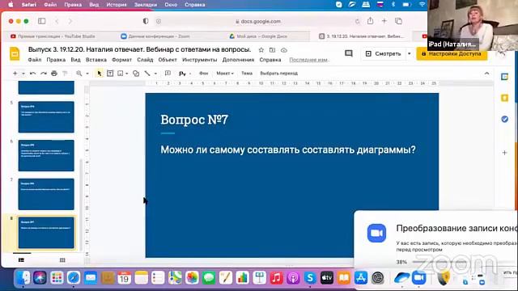
Task: Switch to filmstrip view icon
Action: 21,260
